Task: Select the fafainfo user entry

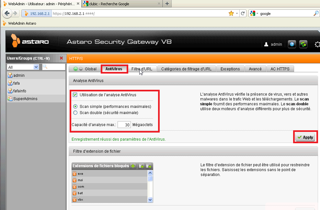Action: tap(36, 91)
